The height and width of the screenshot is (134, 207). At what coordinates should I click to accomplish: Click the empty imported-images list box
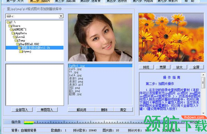34,85
